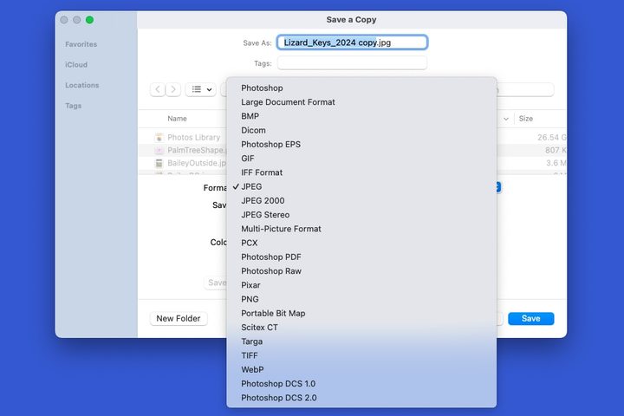624x416 pixels.
Task: Pick Multi-Picture Format entry
Action: click(x=361, y=229)
